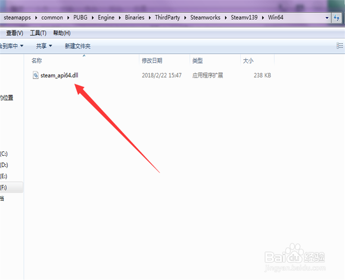This screenshot has width=345, height=280.
Task: Expand subfolders arrow after Binaries
Action: click(x=150, y=18)
